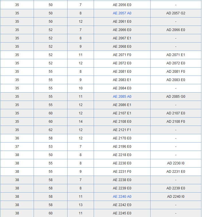Select the AD 2081 F0 cell
This screenshot has height=217, width=202.
pos(176,72)
